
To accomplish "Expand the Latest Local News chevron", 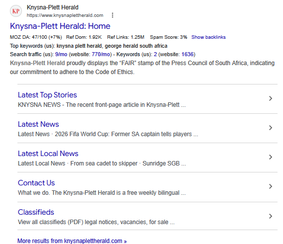I will click(x=271, y=157).
